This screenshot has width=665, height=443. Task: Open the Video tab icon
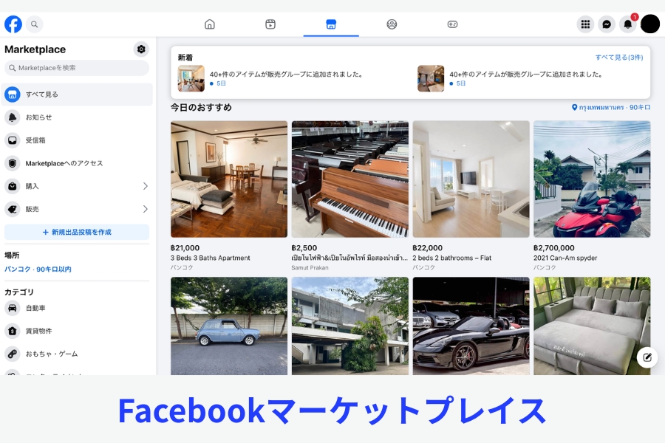pos(270,24)
